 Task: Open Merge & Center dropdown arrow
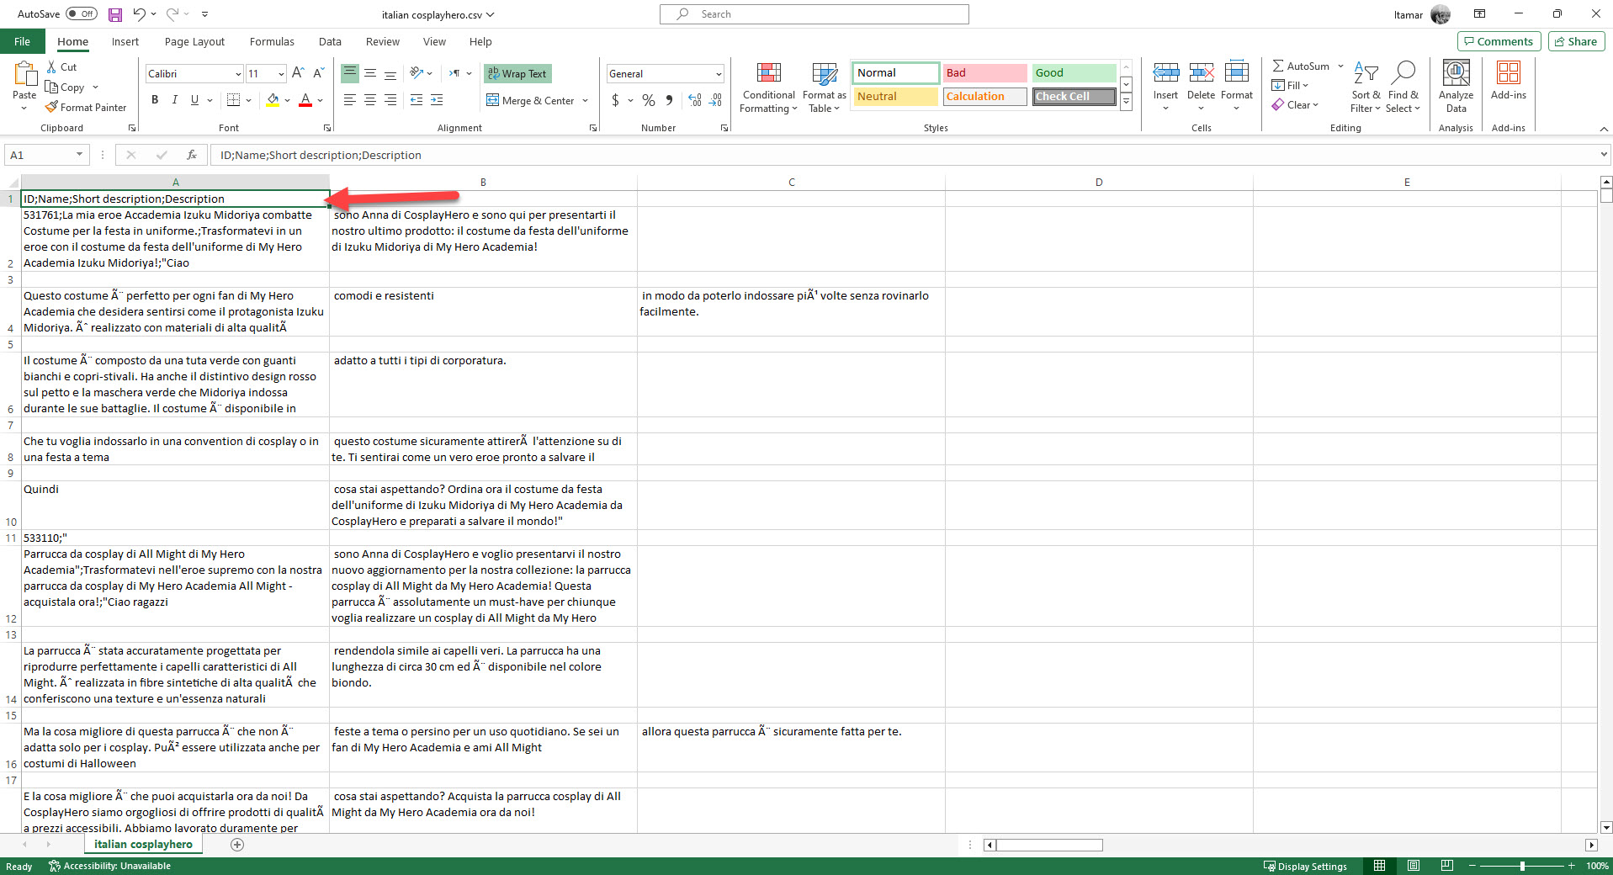click(586, 101)
